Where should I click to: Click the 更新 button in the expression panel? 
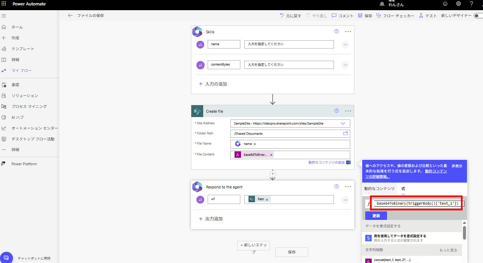376,215
